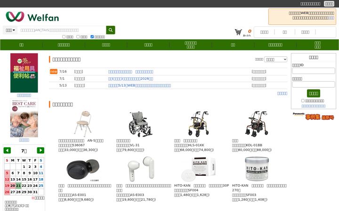
Task: Click the product code text VL-31
Action: tap(135, 145)
